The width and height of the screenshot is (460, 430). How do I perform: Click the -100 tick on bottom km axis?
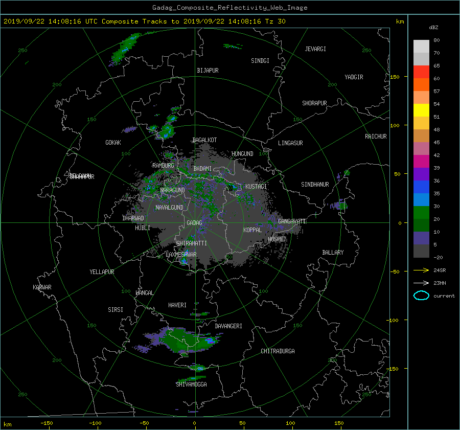pyautogui.click(x=95, y=423)
